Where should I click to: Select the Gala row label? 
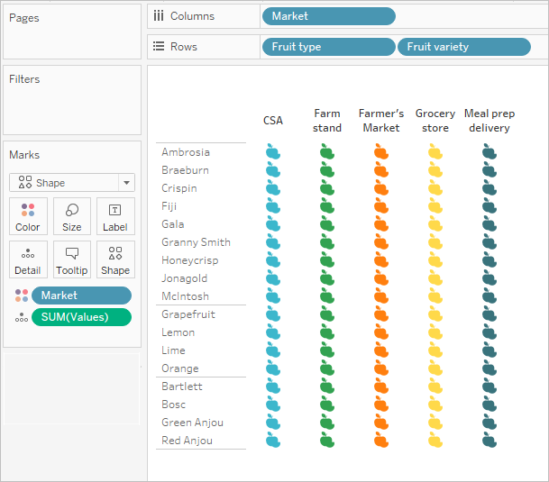(173, 224)
